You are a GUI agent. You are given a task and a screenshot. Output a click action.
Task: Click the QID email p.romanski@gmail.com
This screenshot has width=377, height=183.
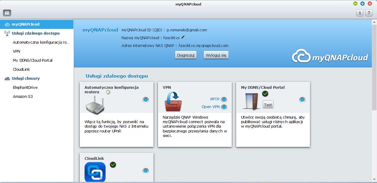click(x=187, y=30)
